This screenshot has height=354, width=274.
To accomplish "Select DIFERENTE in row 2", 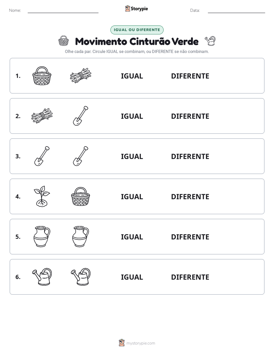I will pos(190,116).
